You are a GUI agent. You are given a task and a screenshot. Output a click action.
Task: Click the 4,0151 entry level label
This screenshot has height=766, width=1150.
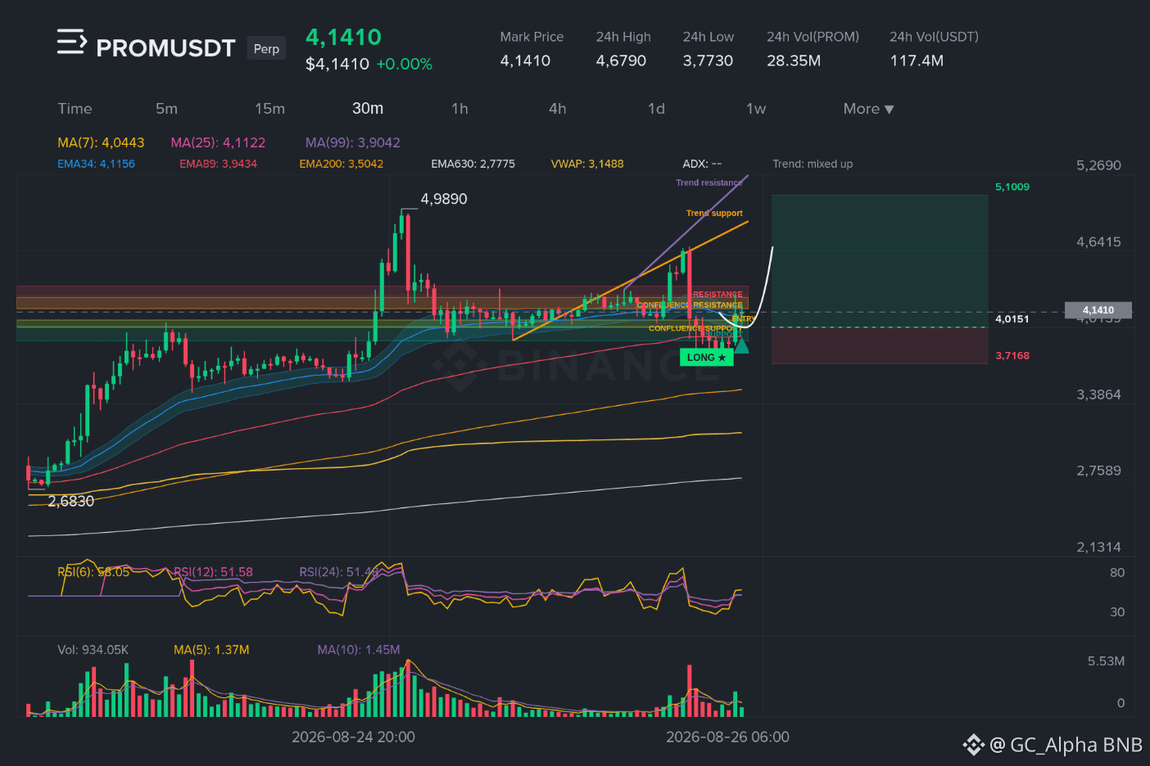pos(1012,319)
